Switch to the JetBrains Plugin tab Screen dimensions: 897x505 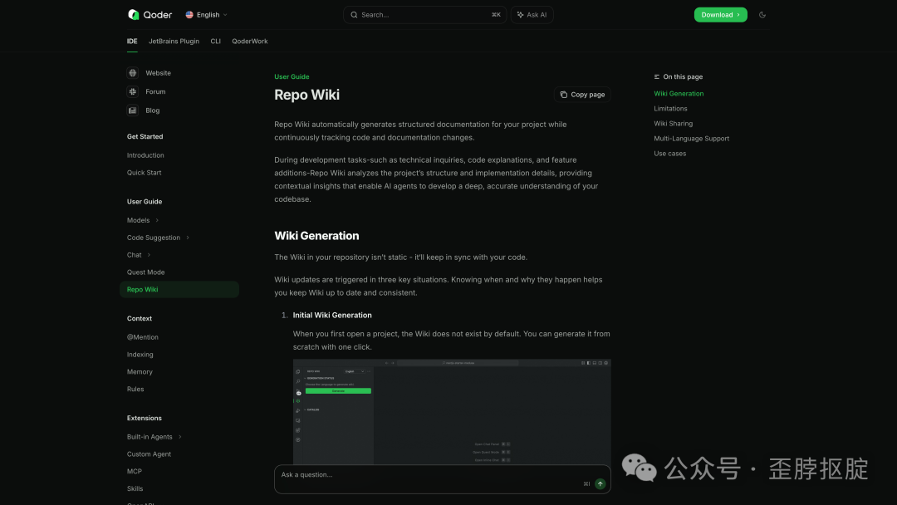click(174, 41)
